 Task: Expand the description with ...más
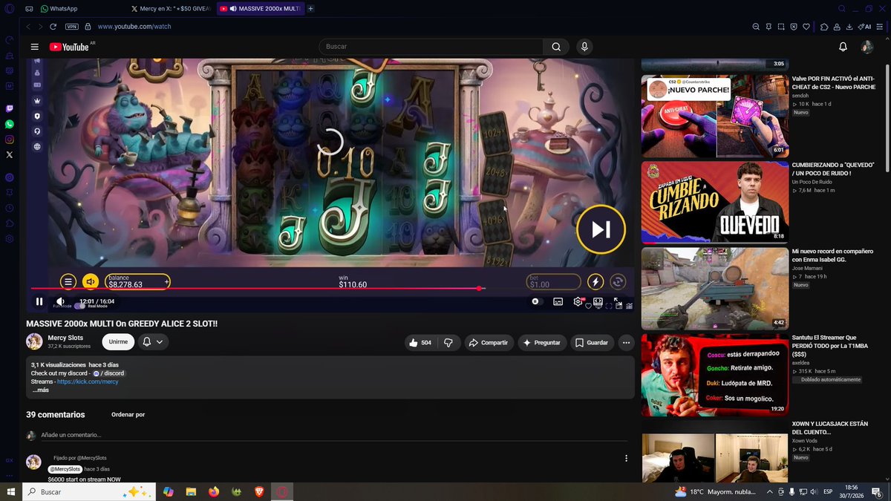pos(40,390)
